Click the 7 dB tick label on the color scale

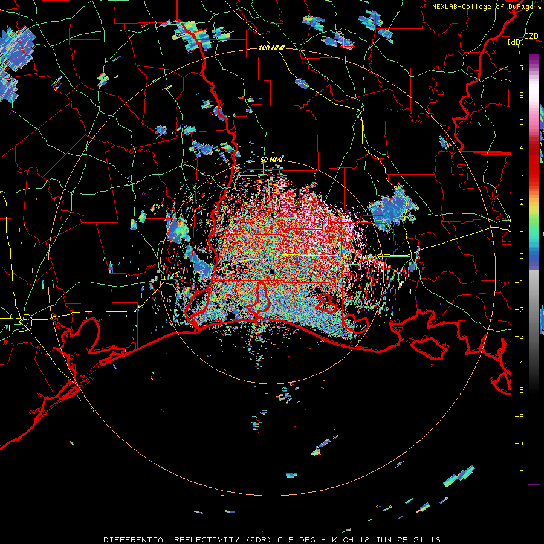[522, 68]
